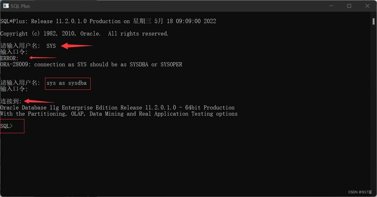Click the SYS username next to the red arrow
The width and height of the screenshot is (377, 197).
coord(51,46)
